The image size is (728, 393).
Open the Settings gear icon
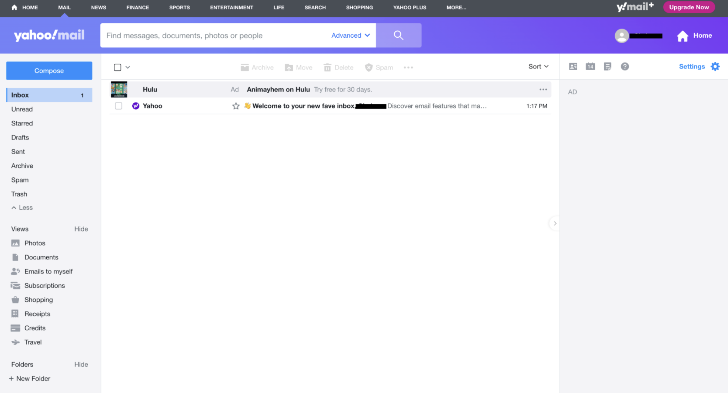[715, 67]
